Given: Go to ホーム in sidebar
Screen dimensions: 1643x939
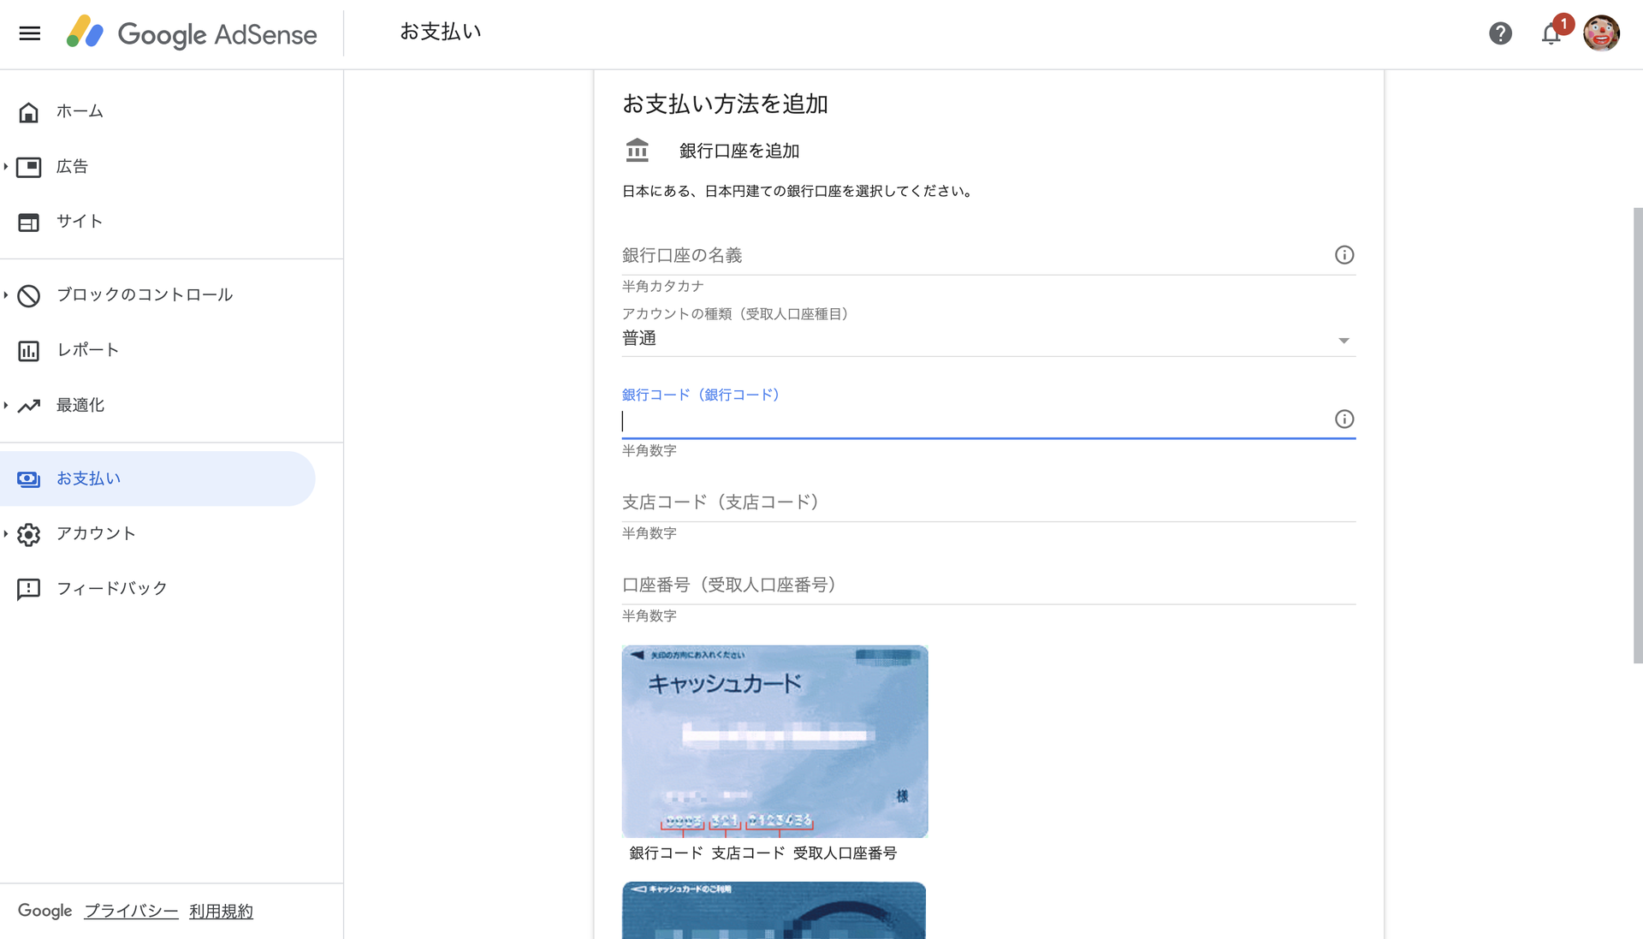Looking at the screenshot, I should 80,111.
